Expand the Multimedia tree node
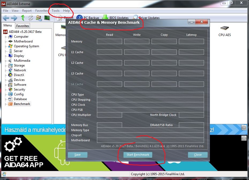The height and width of the screenshot is (180, 249). pos(6,61)
